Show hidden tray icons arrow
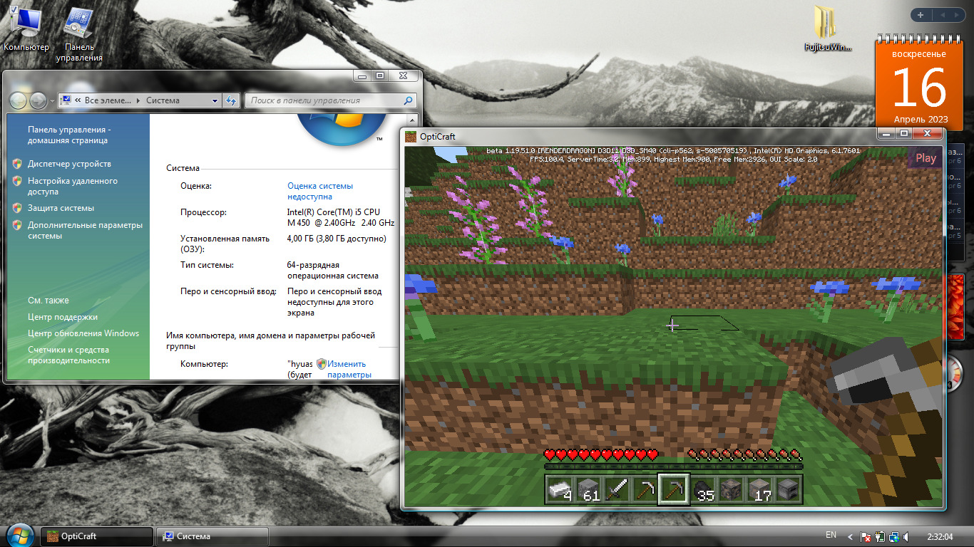 click(x=850, y=536)
